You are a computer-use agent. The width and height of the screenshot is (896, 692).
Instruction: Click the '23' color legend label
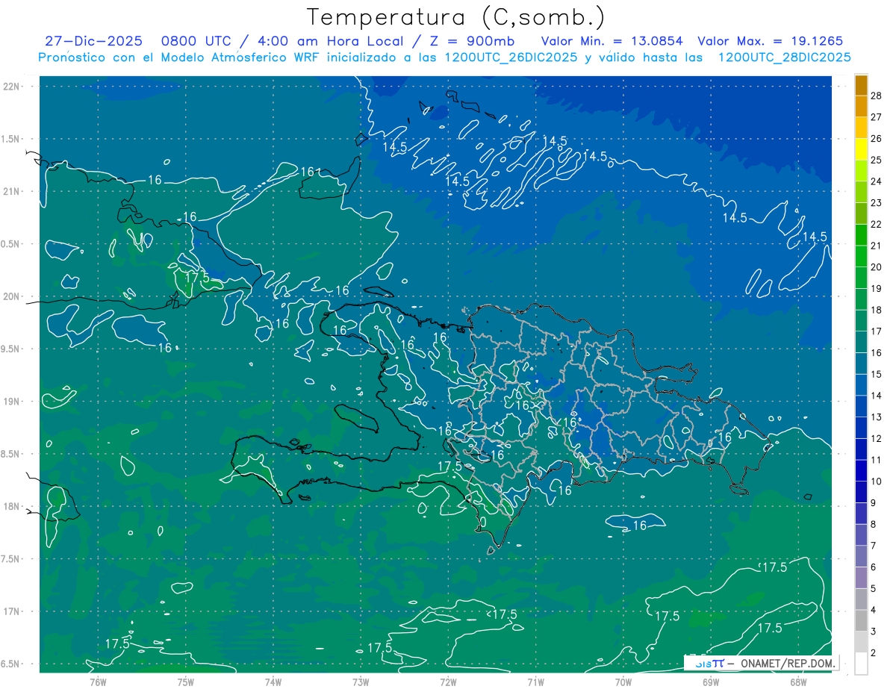[877, 202]
